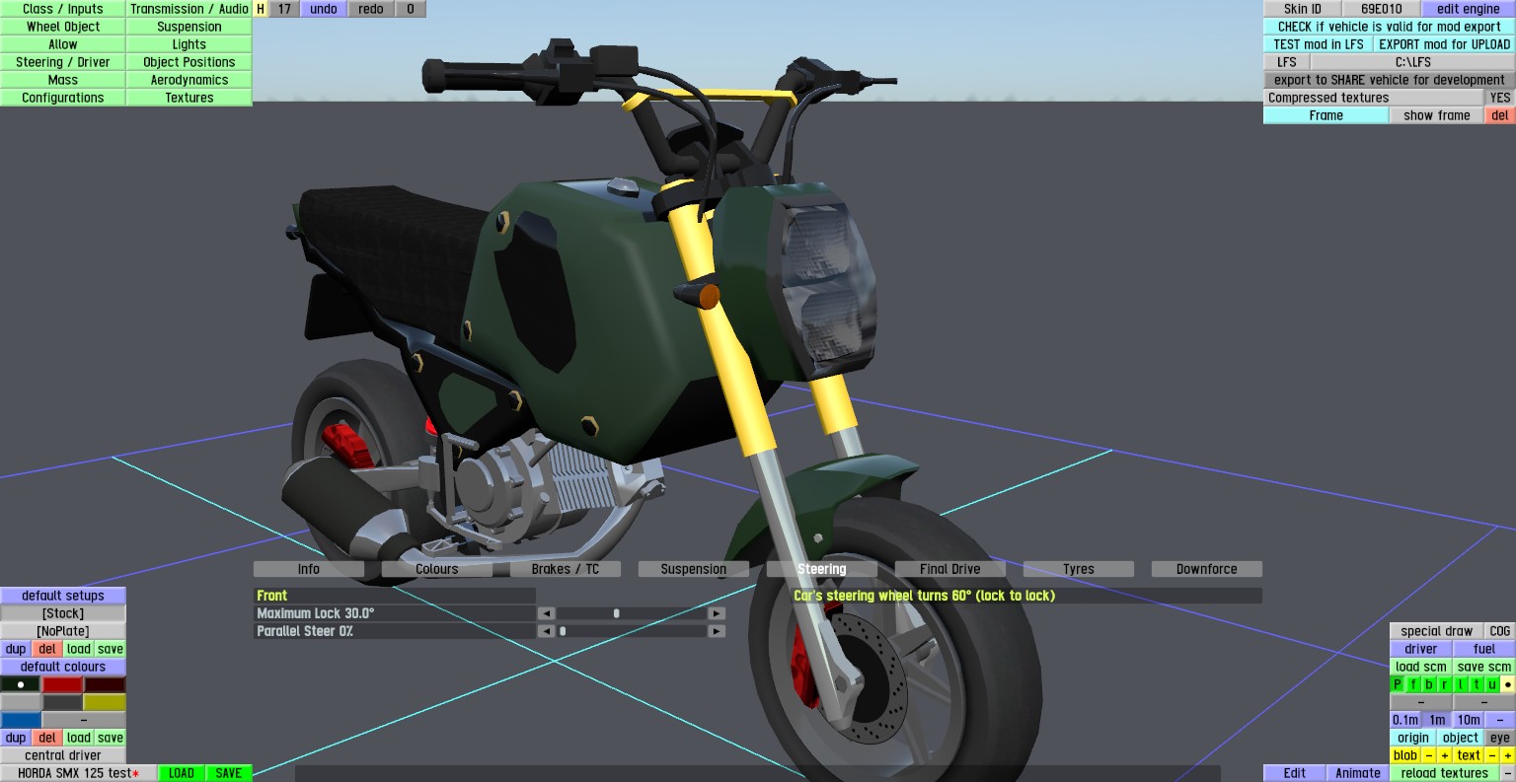Open the Object Positions editor
Viewport: 1516px width, 782px height.
(x=189, y=62)
